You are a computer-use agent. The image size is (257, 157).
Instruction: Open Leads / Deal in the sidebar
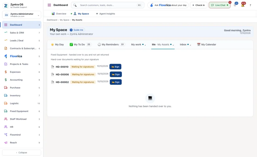(22, 41)
